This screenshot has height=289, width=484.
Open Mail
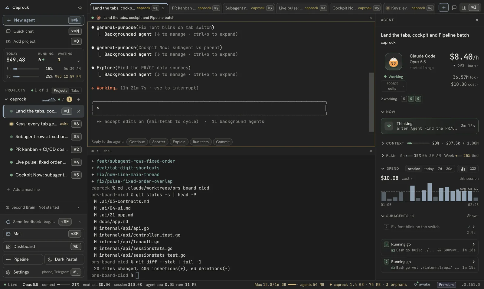[44, 234]
